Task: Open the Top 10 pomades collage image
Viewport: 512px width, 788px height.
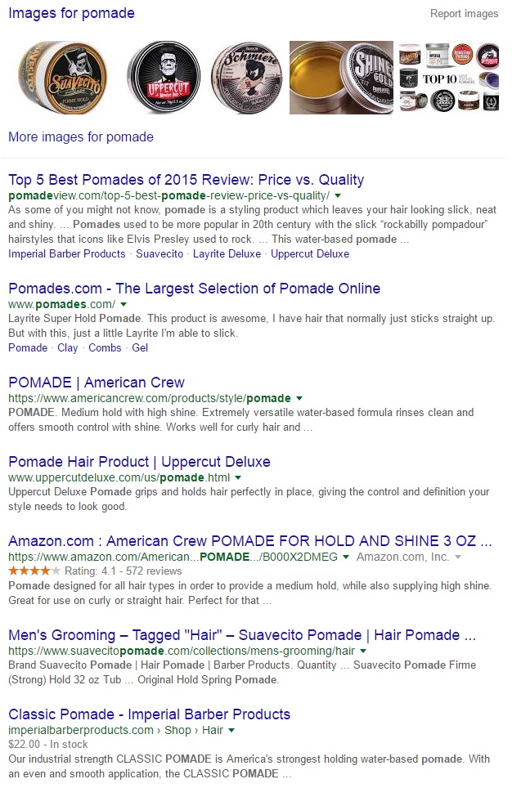Action: pyautogui.click(x=448, y=78)
